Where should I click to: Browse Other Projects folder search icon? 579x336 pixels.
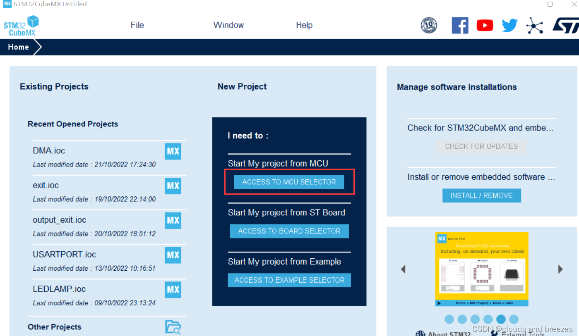pos(173,327)
